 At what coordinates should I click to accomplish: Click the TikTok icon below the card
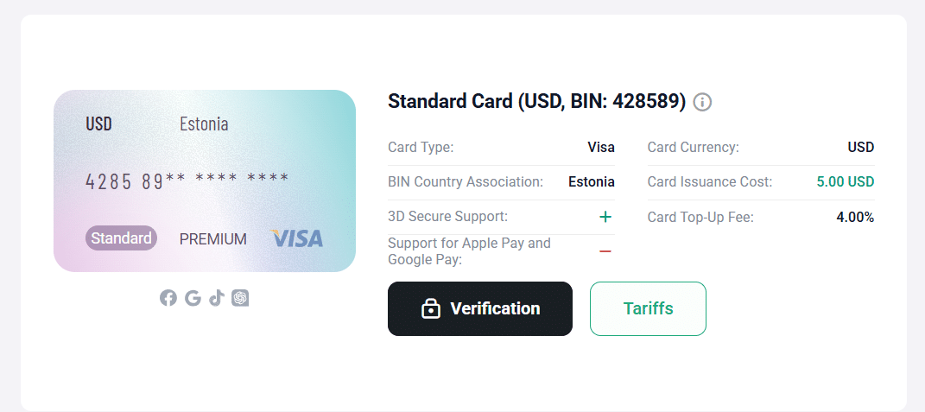pyautogui.click(x=216, y=298)
